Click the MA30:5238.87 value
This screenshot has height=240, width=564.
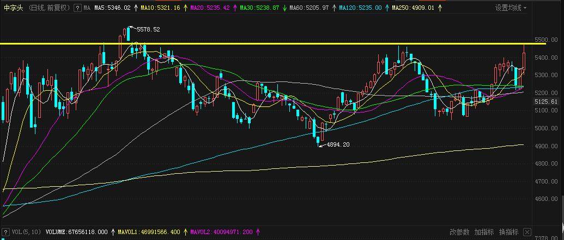tap(259, 8)
